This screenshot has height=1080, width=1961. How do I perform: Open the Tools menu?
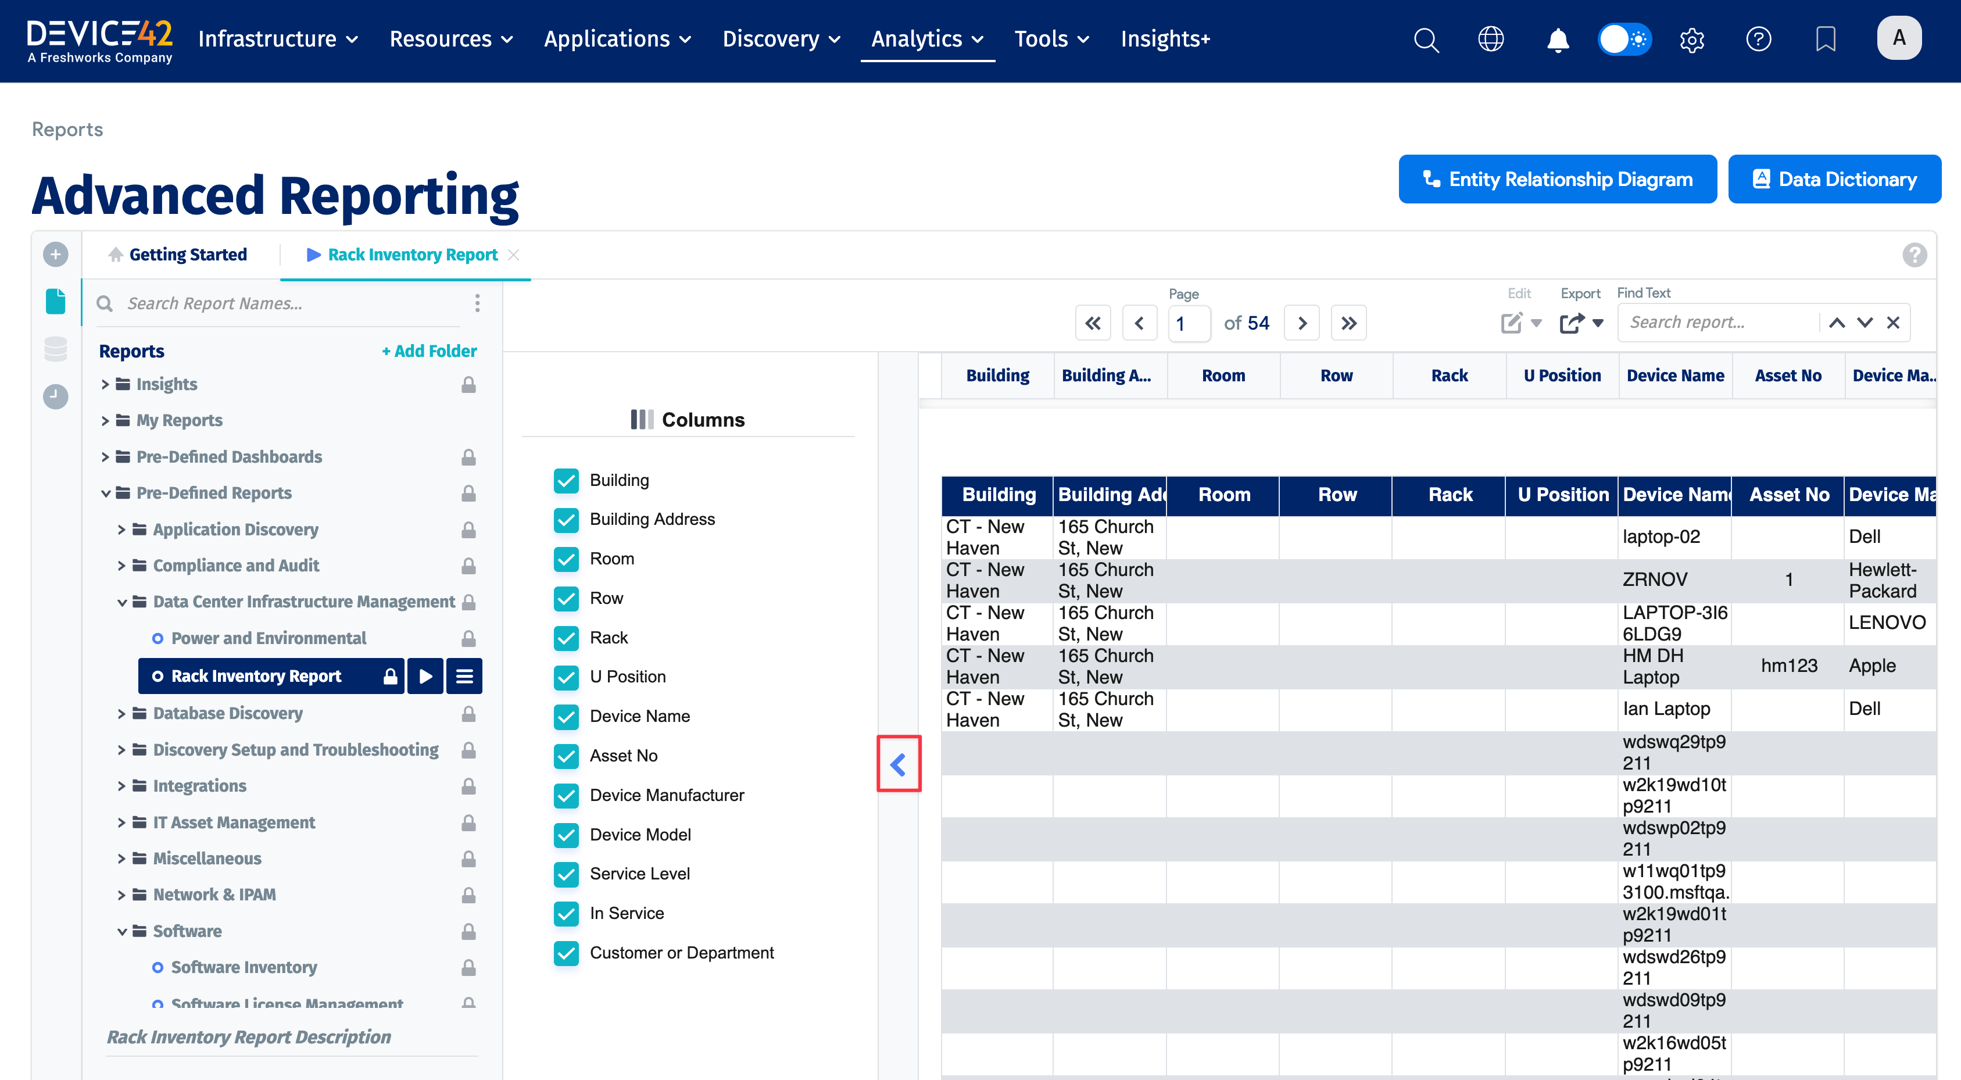click(x=1051, y=39)
